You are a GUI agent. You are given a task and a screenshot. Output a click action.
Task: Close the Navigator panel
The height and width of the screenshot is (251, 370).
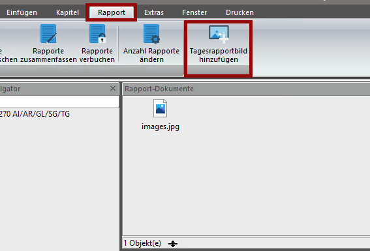click(113, 89)
